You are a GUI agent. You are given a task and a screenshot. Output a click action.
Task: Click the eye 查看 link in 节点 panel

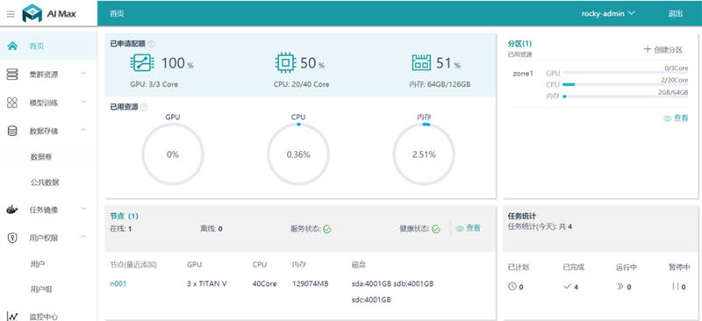(468, 228)
